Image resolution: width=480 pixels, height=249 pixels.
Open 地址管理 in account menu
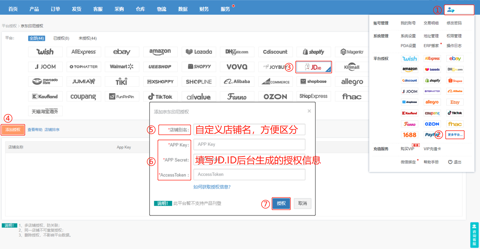[431, 36]
